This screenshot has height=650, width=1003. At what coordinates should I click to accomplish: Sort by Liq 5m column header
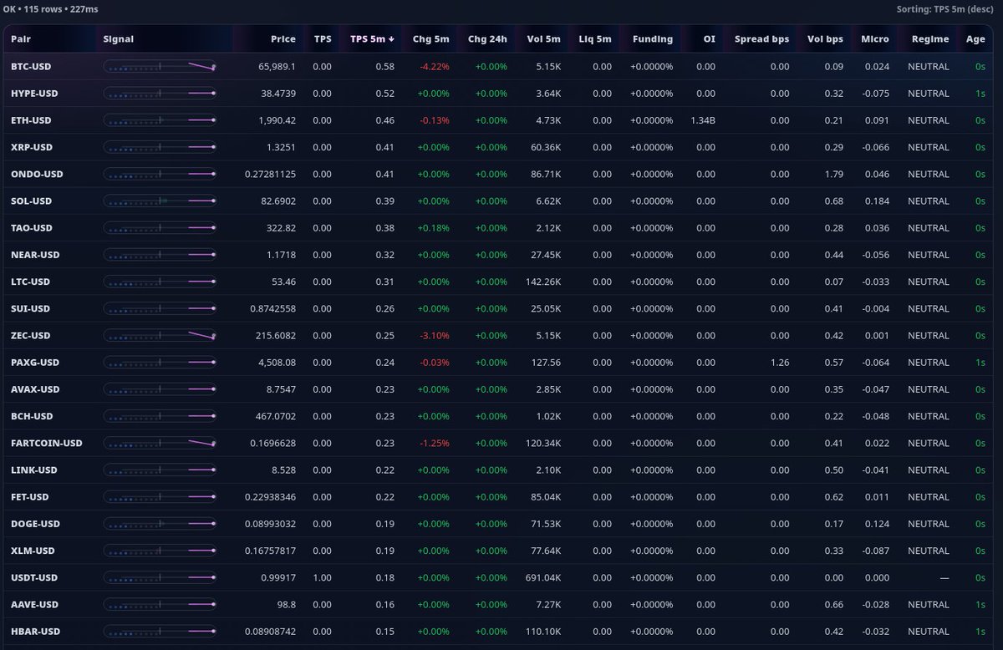(595, 39)
